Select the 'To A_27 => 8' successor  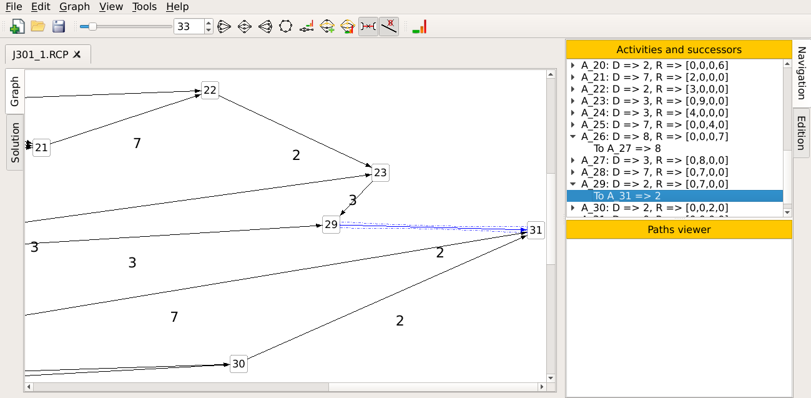627,149
